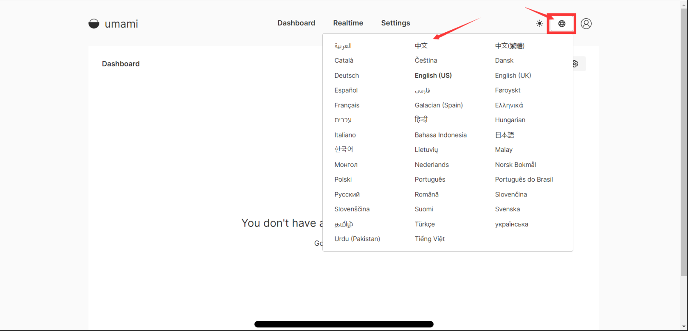Toggle the sun theme icon
Screen dimensions: 688x331
tap(539, 23)
